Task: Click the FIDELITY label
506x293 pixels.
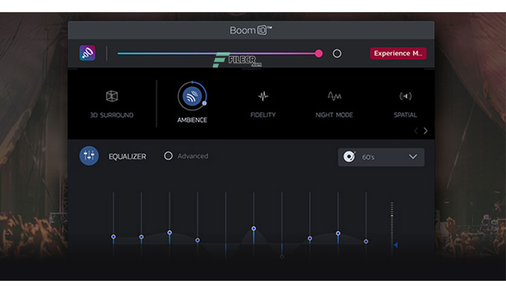Action: [263, 115]
